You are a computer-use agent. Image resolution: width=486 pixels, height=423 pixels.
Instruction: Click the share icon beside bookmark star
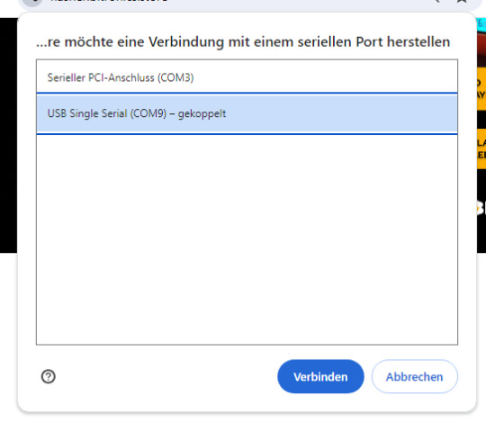pyautogui.click(x=437, y=1)
